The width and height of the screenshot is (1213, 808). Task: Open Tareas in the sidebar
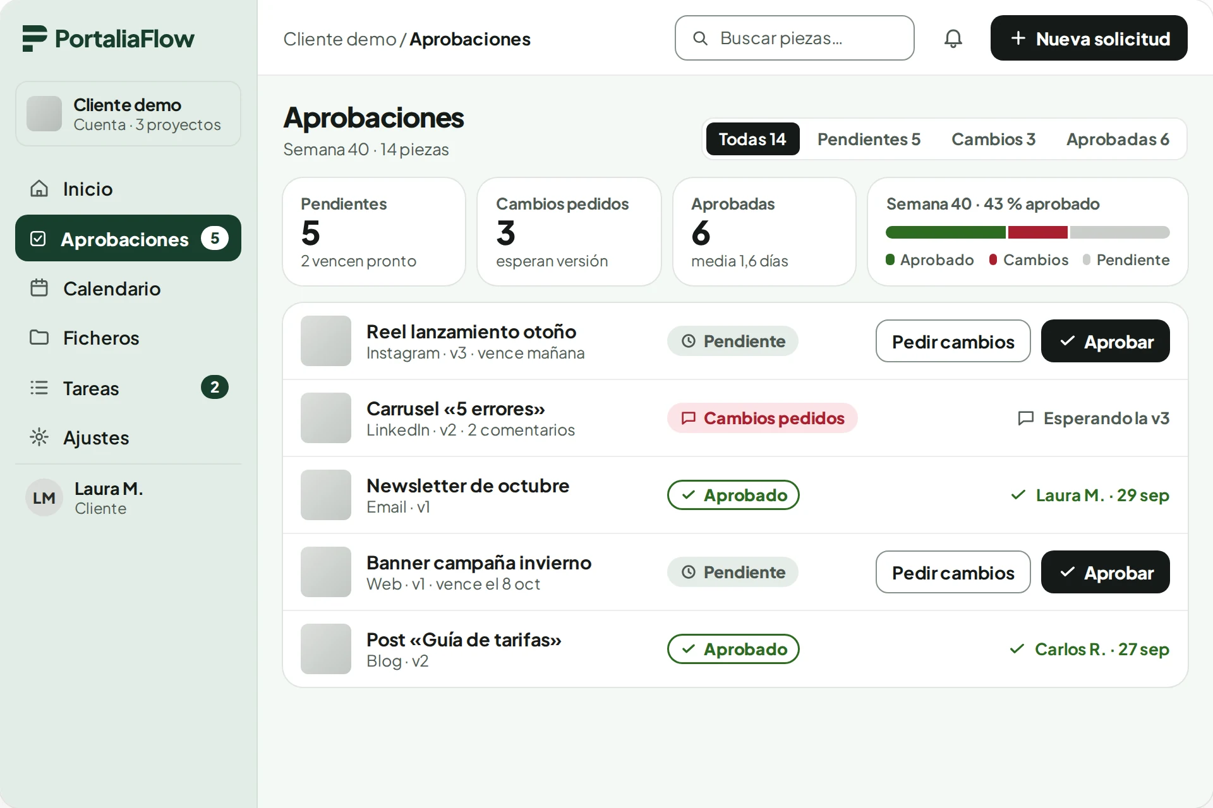pos(128,388)
